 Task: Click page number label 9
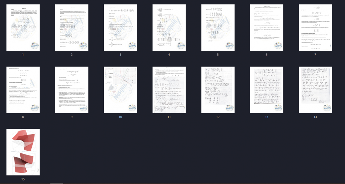point(72,117)
